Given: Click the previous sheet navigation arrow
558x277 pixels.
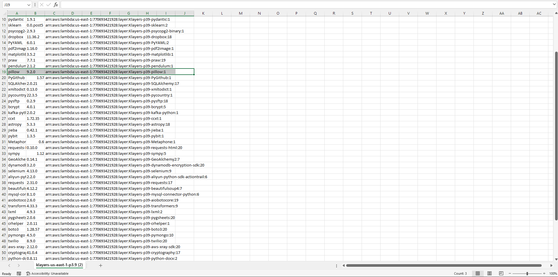Looking at the screenshot, I should 9,265.
